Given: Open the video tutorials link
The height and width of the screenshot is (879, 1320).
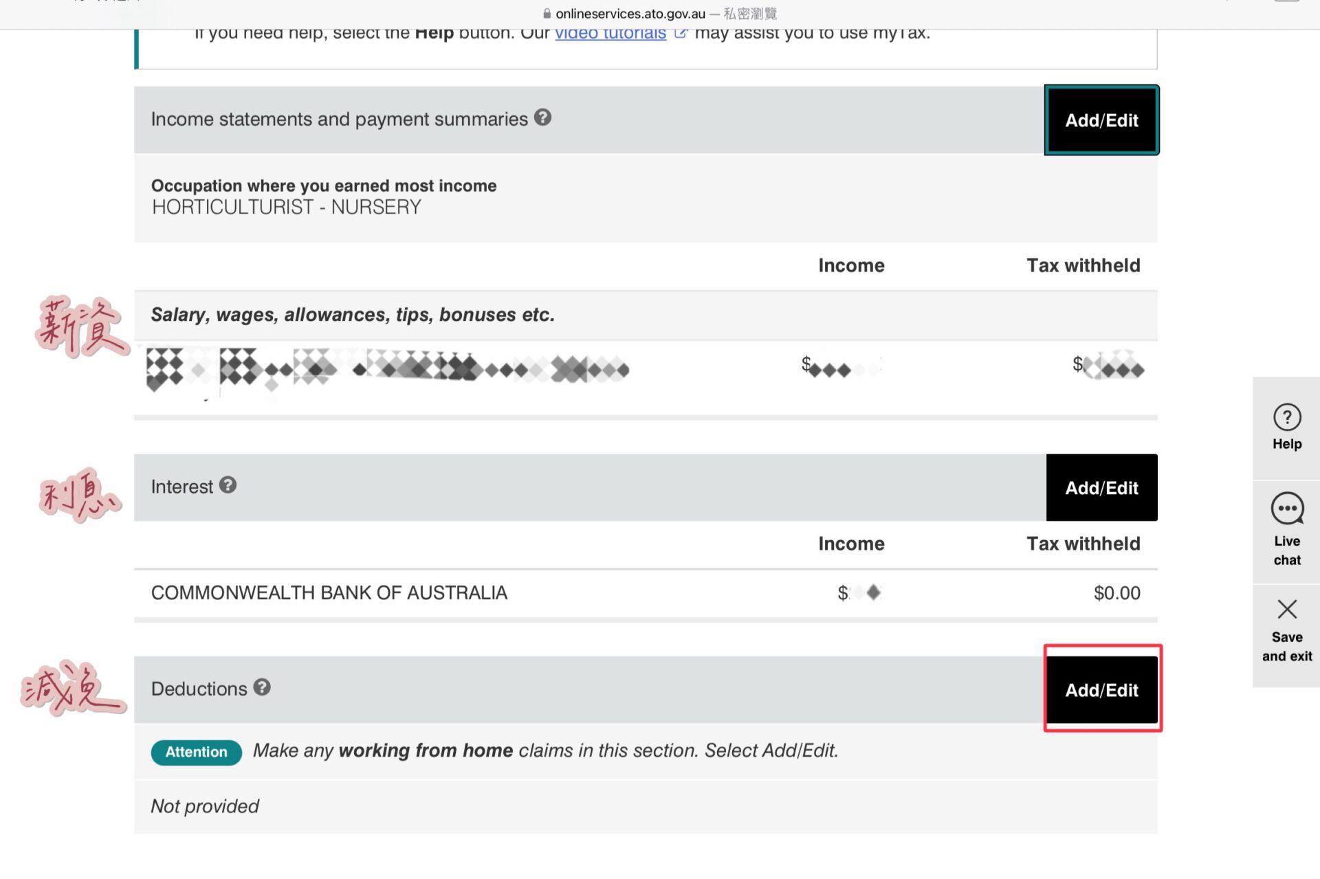Looking at the screenshot, I should click(x=610, y=34).
